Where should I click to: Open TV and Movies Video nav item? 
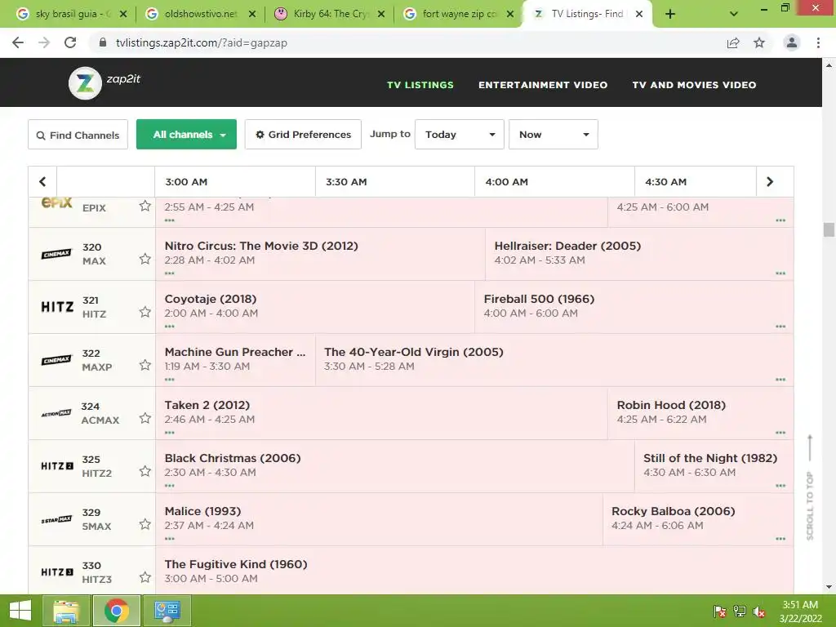(x=694, y=85)
